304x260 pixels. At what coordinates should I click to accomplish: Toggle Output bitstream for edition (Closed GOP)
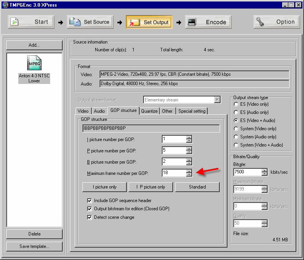pyautogui.click(x=89, y=209)
